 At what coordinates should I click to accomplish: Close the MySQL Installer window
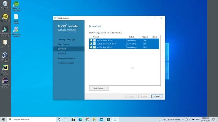[x=161, y=18]
